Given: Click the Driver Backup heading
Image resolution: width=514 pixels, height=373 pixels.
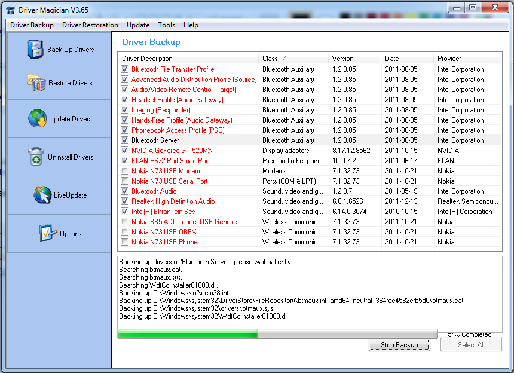Looking at the screenshot, I should coord(151,42).
